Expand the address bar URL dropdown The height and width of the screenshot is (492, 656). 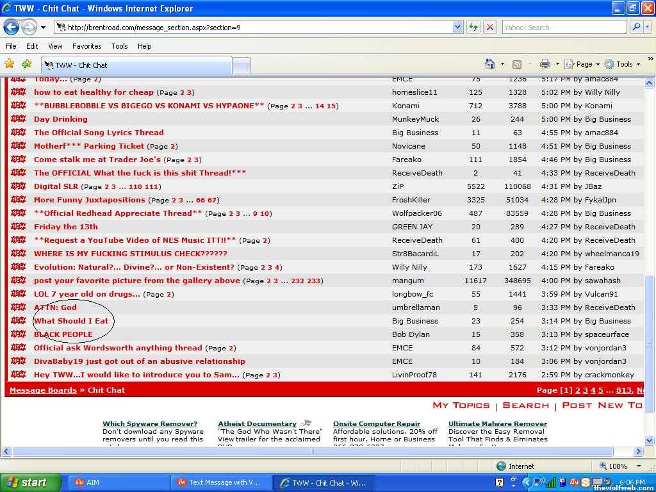457,27
